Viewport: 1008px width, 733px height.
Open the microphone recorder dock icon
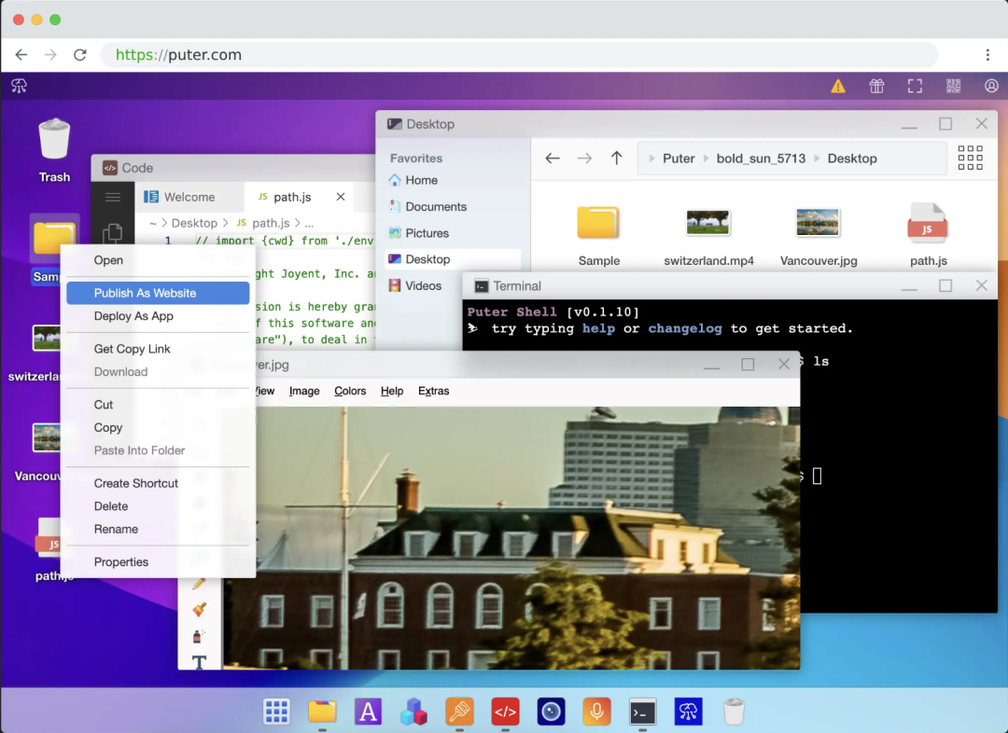[x=596, y=712]
